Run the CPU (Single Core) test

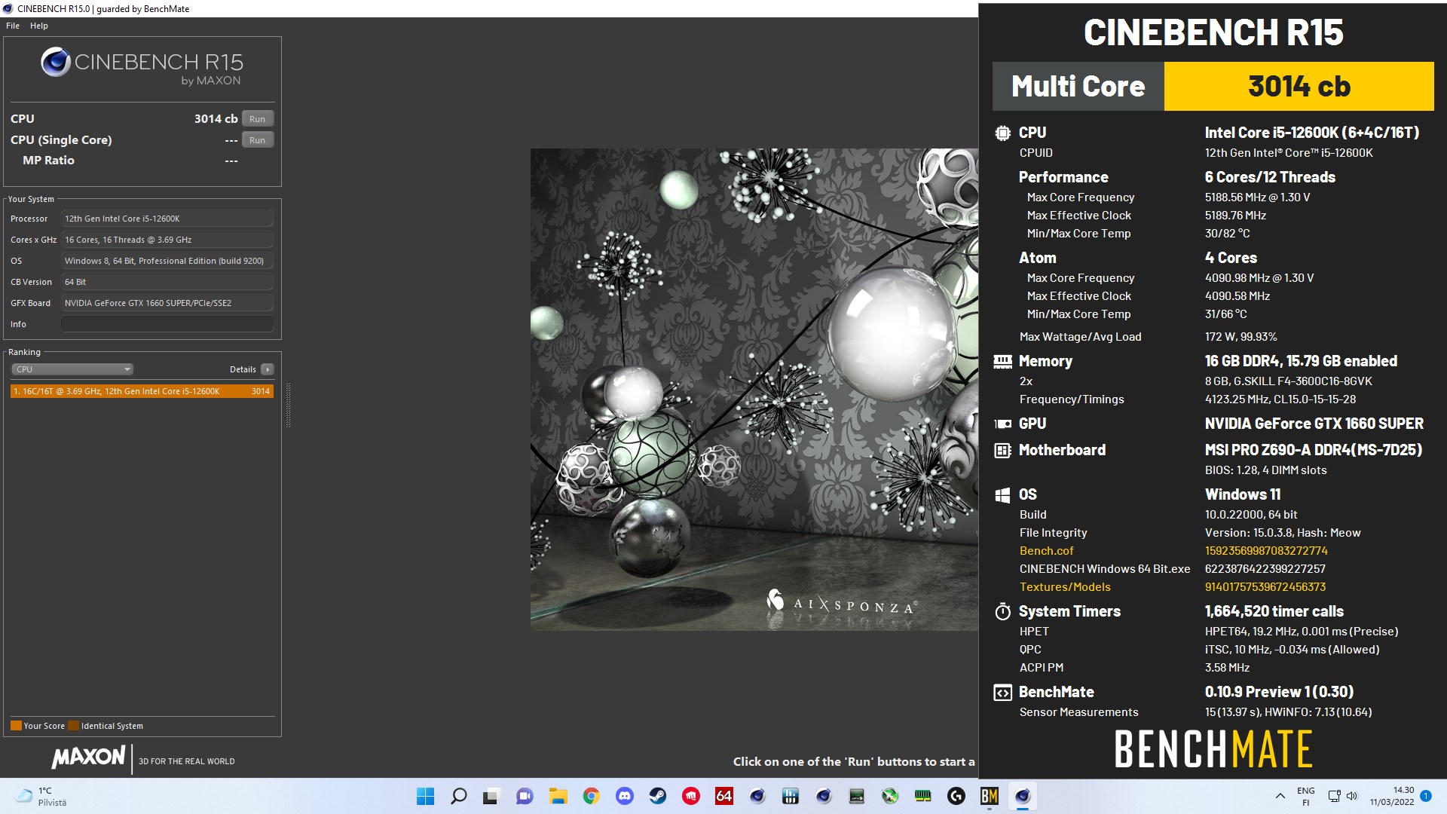(x=258, y=140)
